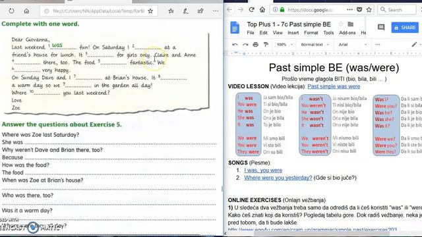Open Edge favorites hub icon
The height and width of the screenshot is (237, 422).
tap(171, 11)
